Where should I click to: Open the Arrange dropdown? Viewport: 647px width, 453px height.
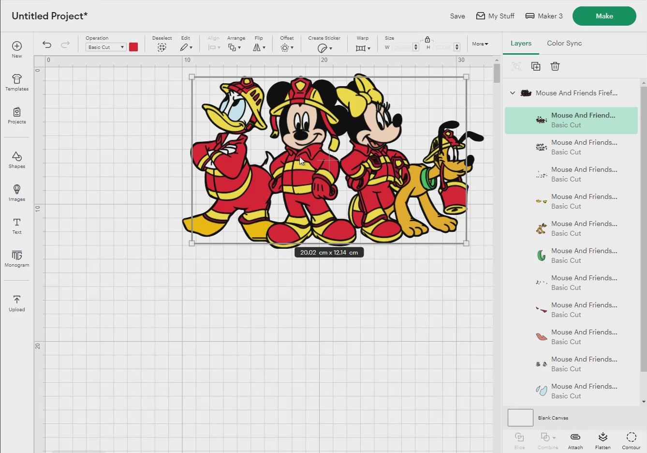click(235, 47)
